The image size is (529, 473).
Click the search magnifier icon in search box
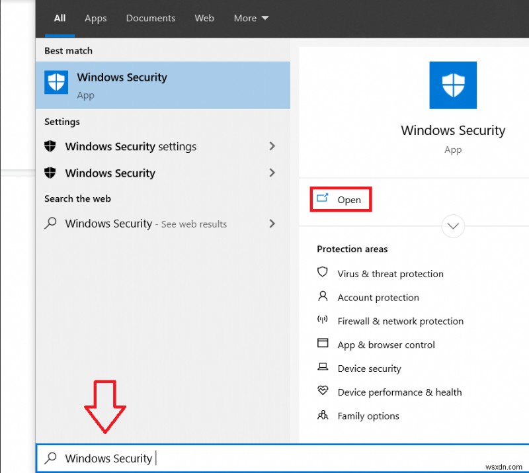click(50, 458)
